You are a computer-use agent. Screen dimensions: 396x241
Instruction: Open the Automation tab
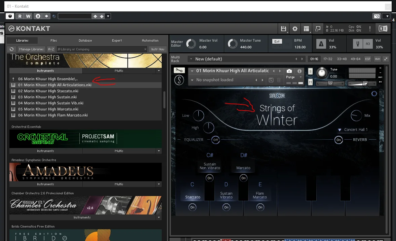[x=150, y=41]
